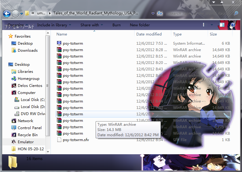Click the SFV File type cell

click(180, 140)
